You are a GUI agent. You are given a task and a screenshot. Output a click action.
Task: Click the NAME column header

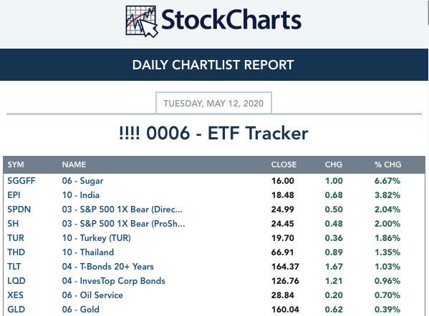click(x=74, y=164)
